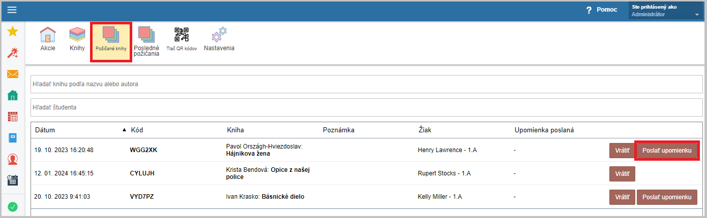707x218 pixels.
Task: Open the orange envelope messages icon
Action: [13, 74]
